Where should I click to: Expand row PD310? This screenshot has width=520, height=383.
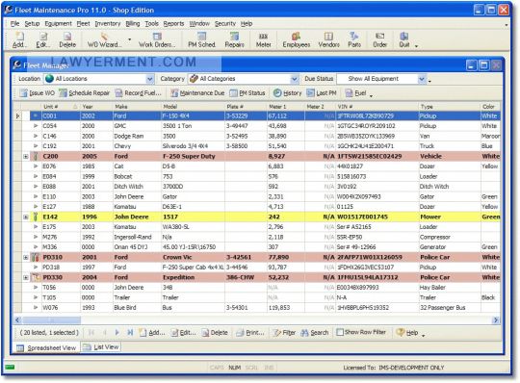click(26, 257)
